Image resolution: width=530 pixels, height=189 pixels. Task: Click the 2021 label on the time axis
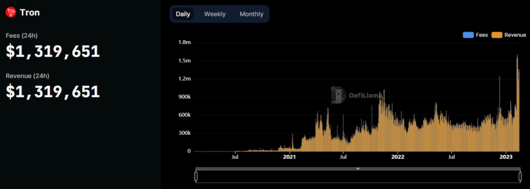tap(289, 157)
